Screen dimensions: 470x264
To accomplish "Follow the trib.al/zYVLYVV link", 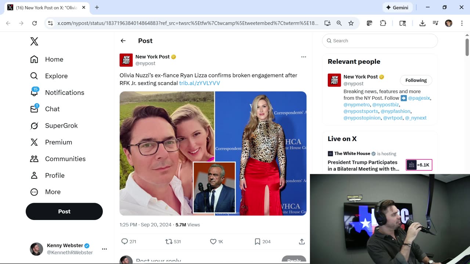I will click(x=199, y=83).
